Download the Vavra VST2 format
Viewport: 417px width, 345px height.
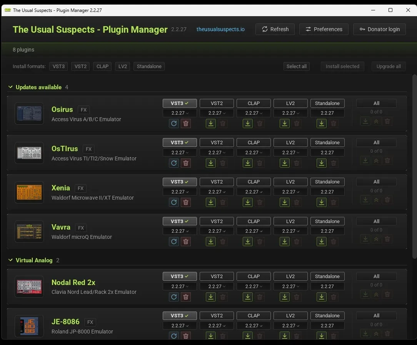pos(211,241)
